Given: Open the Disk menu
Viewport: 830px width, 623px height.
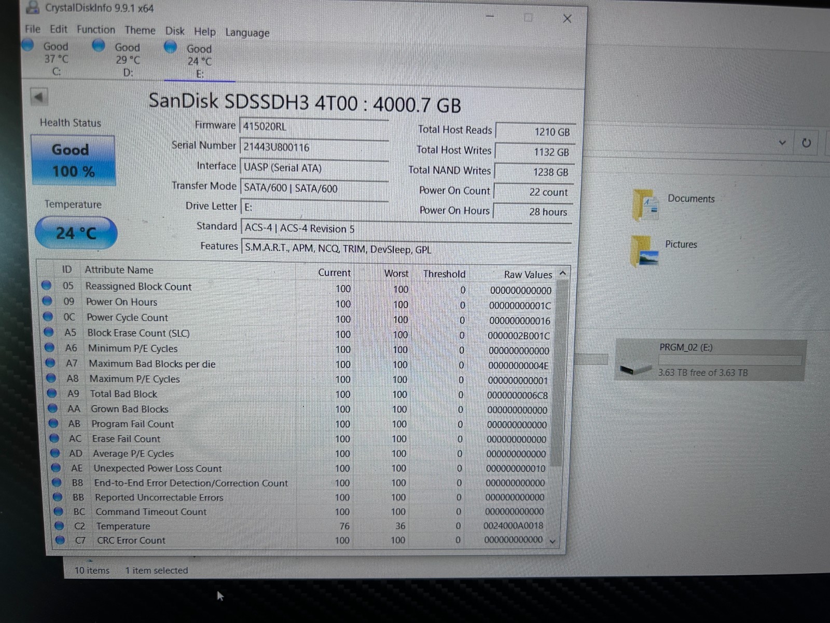Looking at the screenshot, I should coord(175,31).
